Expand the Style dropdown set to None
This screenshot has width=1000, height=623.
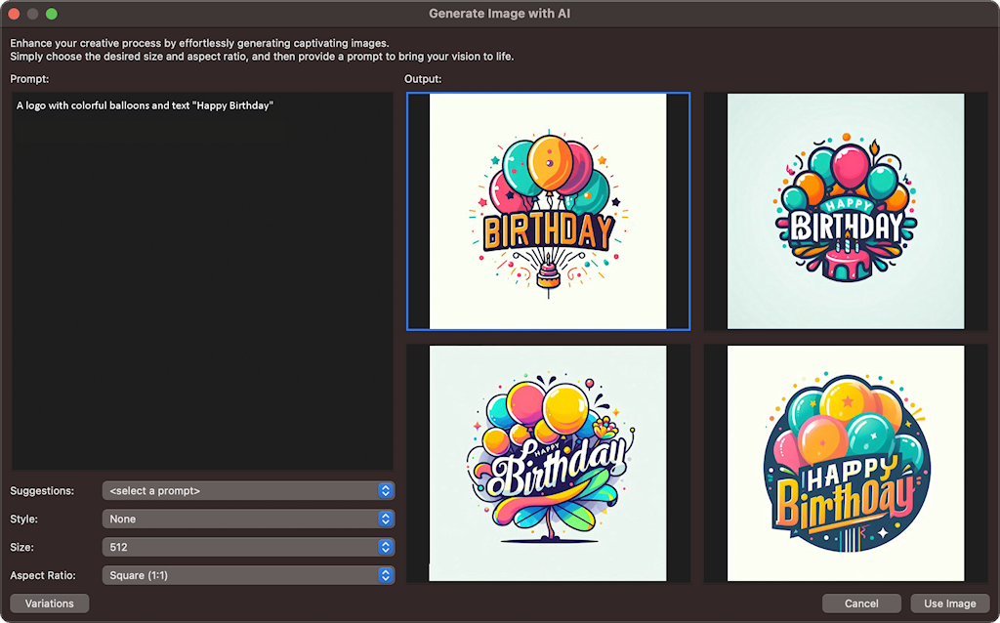tap(248, 519)
